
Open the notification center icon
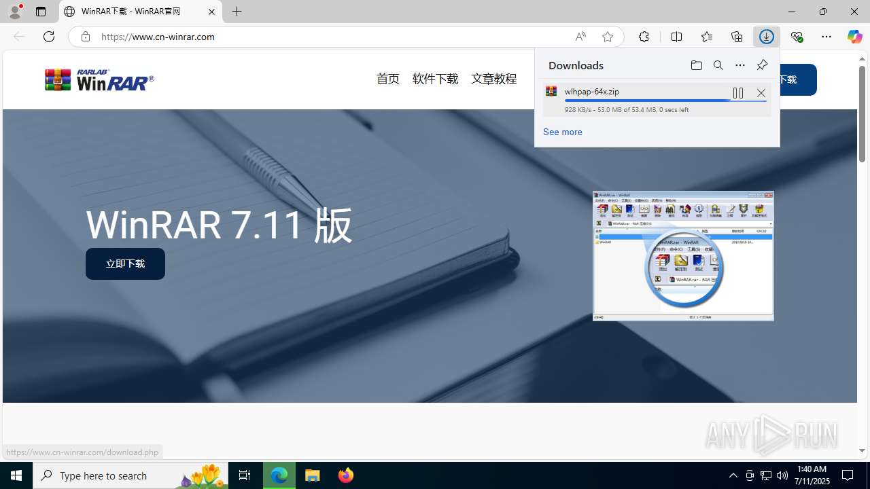(848, 475)
